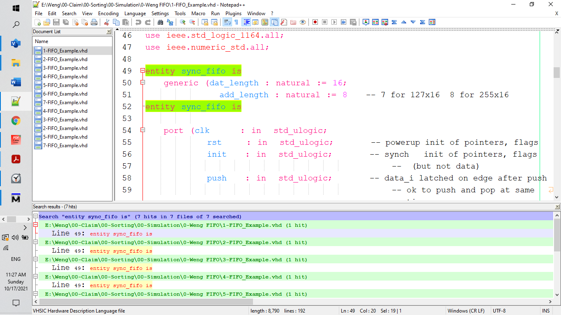The width and height of the screenshot is (561, 315).
Task: Run macro multiple times button
Action: click(x=343, y=22)
